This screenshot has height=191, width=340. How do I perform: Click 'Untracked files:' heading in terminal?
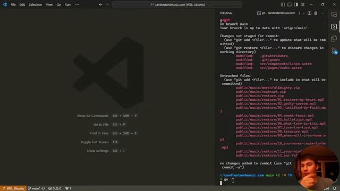236,76
